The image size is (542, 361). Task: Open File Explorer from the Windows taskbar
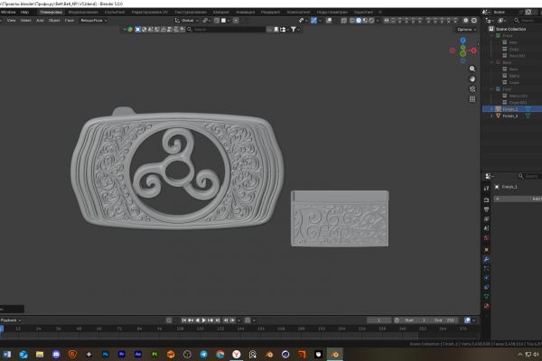pos(40,354)
